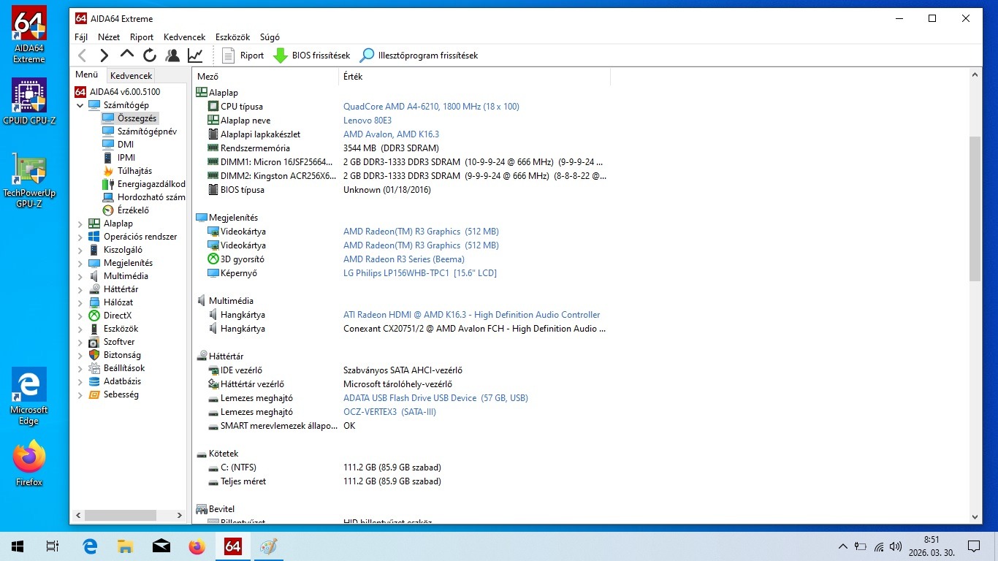998x561 pixels.
Task: Click the left tree horizontal scroll right arrow
Action: click(180, 516)
